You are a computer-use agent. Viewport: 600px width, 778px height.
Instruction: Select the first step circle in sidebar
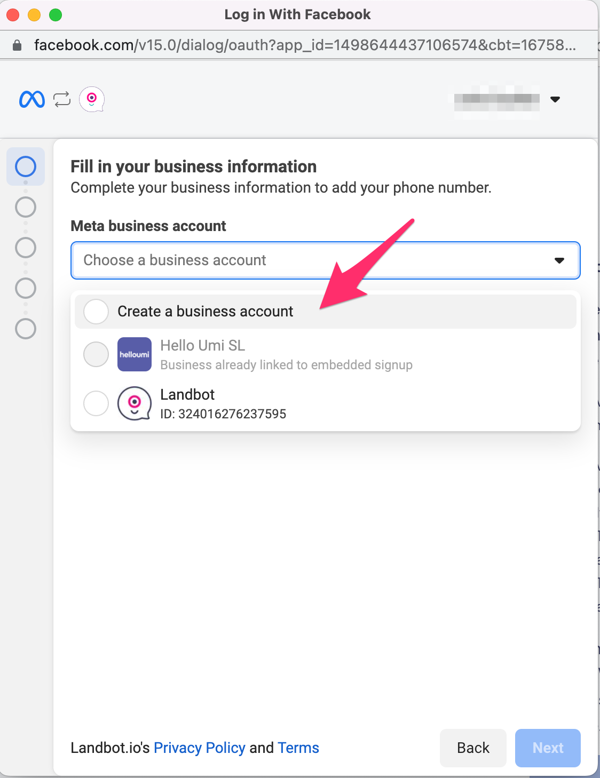(x=26, y=166)
